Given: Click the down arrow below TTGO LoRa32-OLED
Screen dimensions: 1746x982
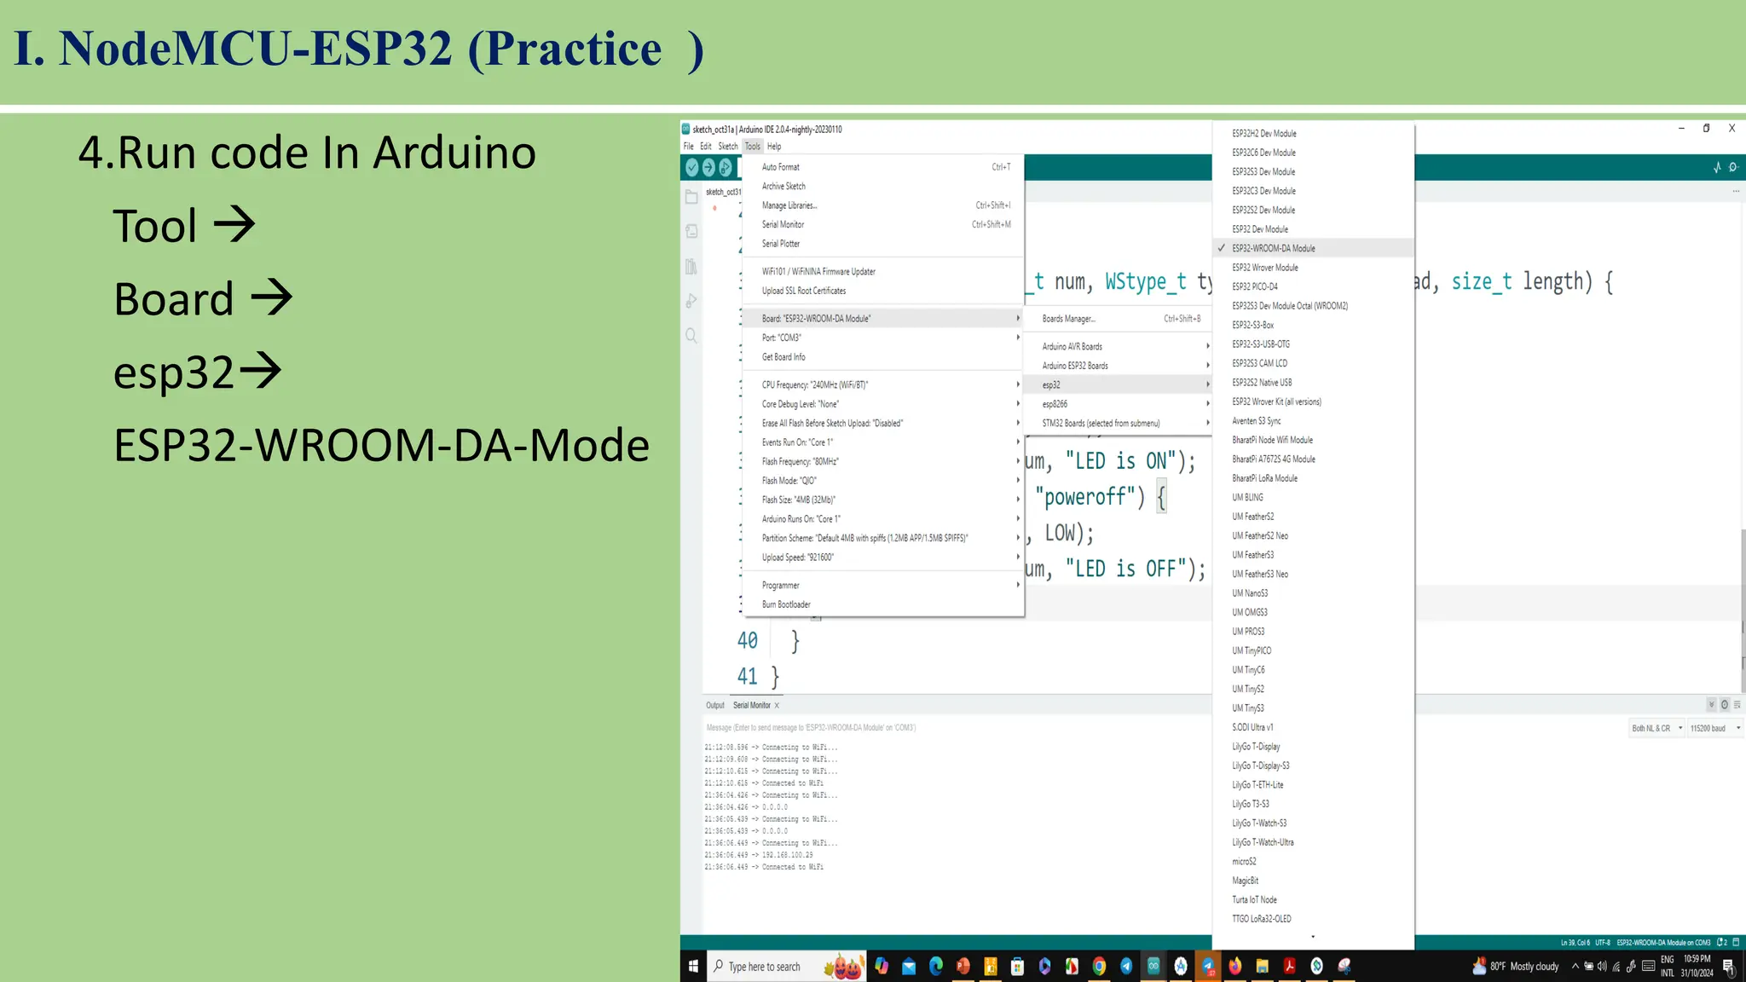Looking at the screenshot, I should (x=1313, y=937).
